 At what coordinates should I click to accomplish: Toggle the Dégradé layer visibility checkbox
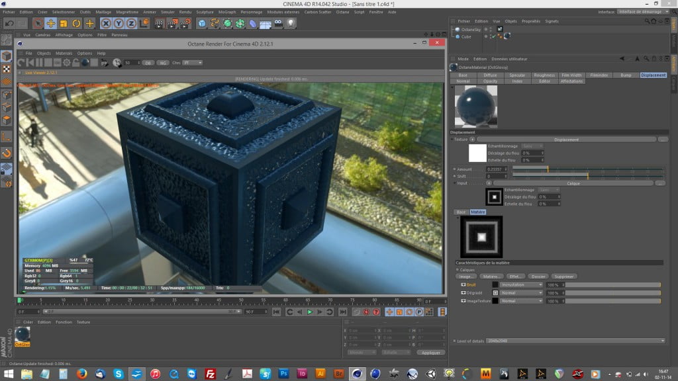point(463,293)
